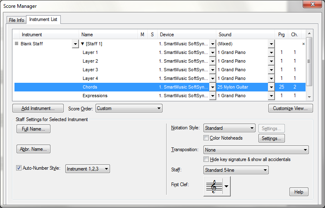Screen dimensions: 325x208
Task: Collapse the [Staff 1] disclosure triangle
Action: (83, 44)
